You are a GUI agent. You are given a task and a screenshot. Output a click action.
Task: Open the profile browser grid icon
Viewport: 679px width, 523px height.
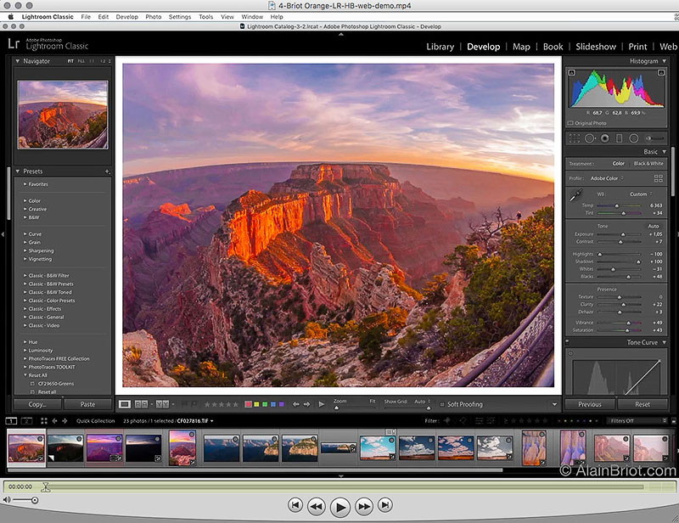coord(659,178)
